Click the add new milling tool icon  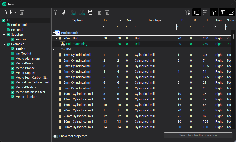pyautogui.click(x=56, y=12)
